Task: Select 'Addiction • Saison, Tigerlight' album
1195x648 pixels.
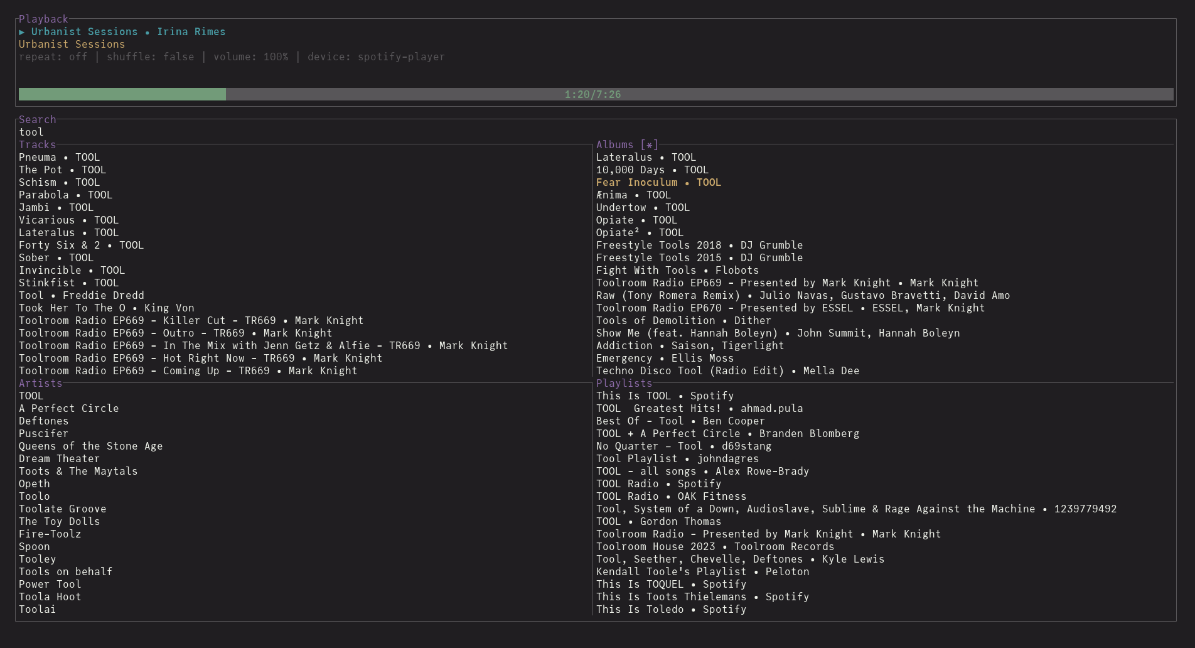Action: [690, 345]
